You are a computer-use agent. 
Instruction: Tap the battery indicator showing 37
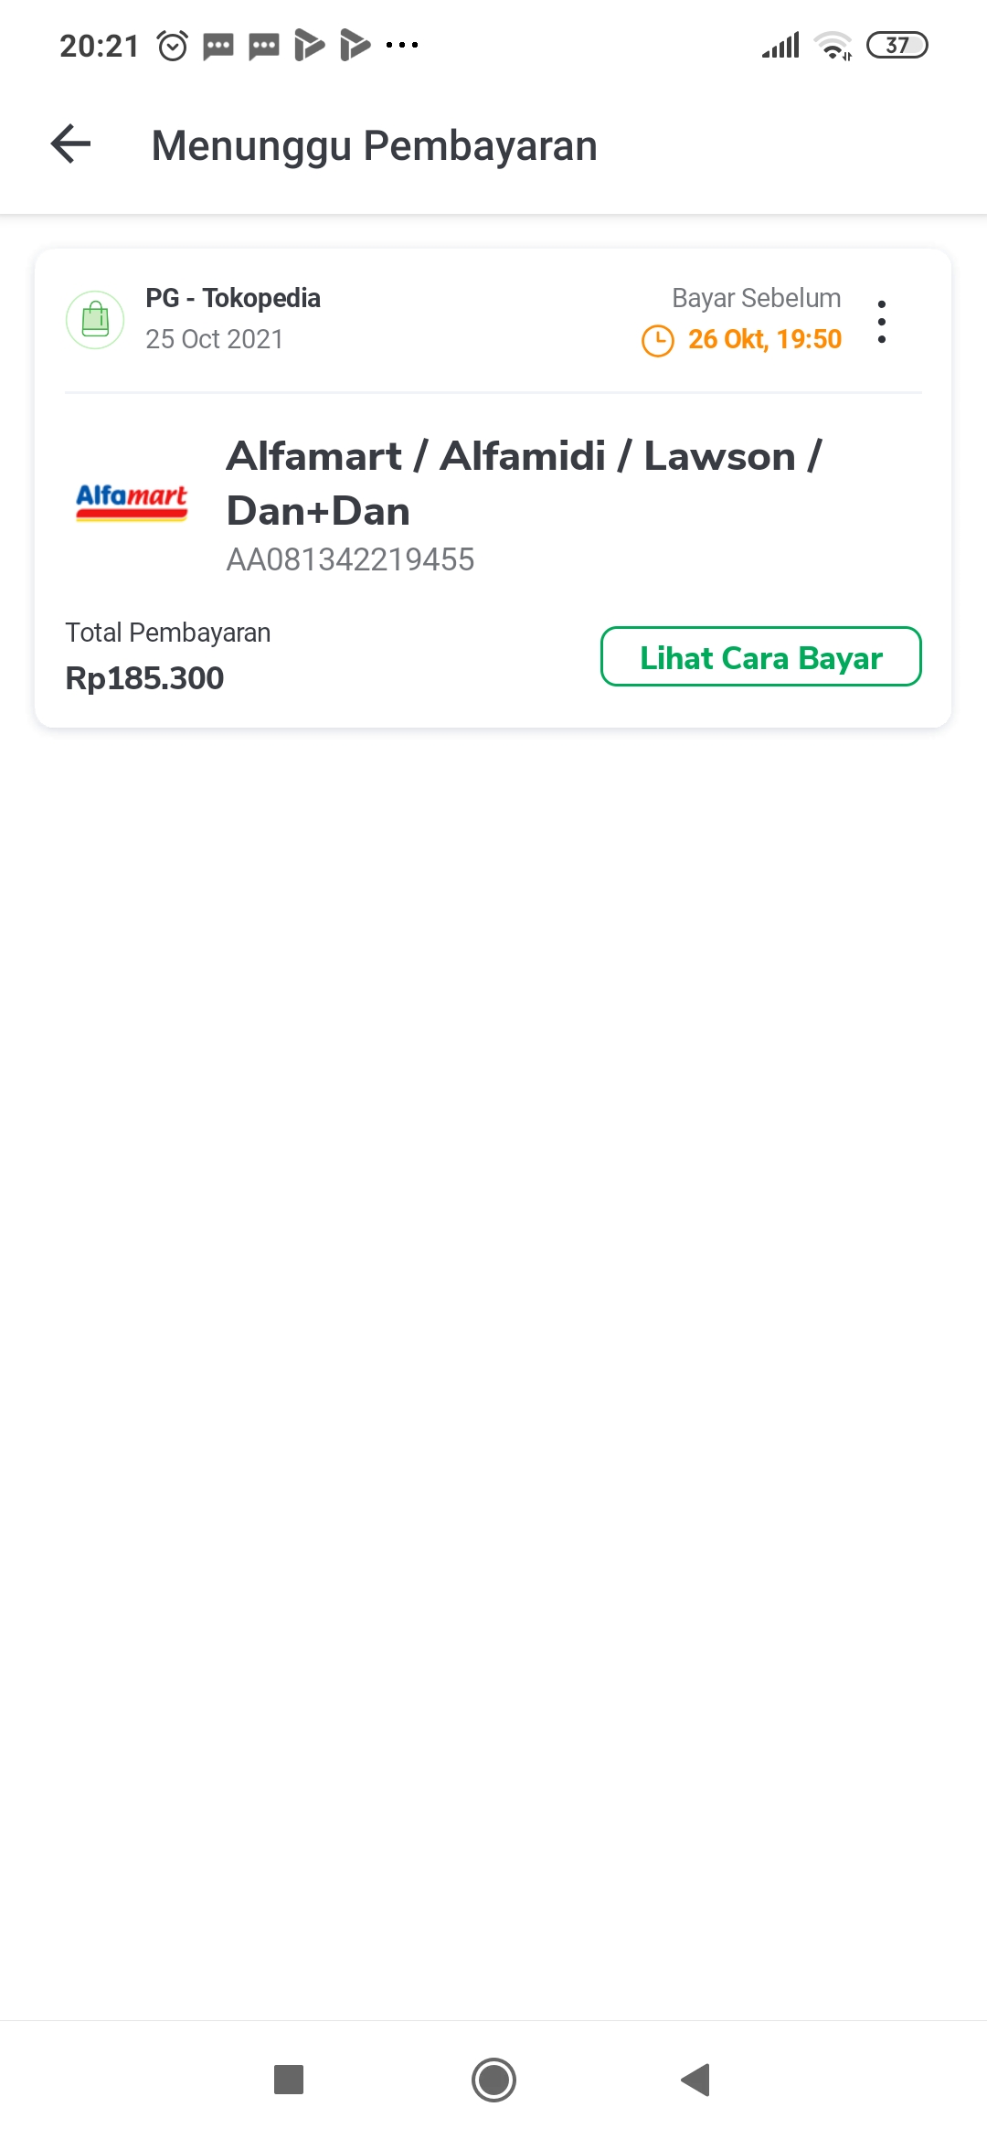(897, 45)
